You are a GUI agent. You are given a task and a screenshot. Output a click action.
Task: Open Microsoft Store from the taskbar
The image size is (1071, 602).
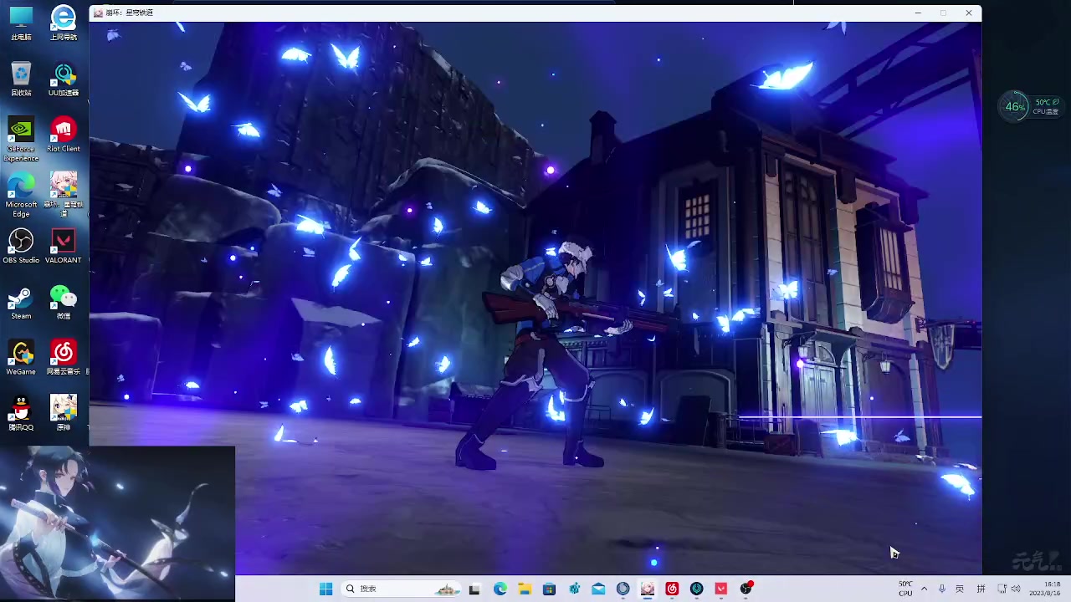tap(549, 589)
